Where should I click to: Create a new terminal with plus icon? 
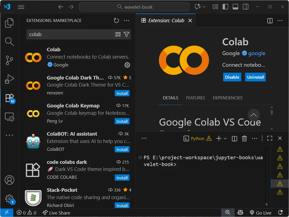(219, 138)
